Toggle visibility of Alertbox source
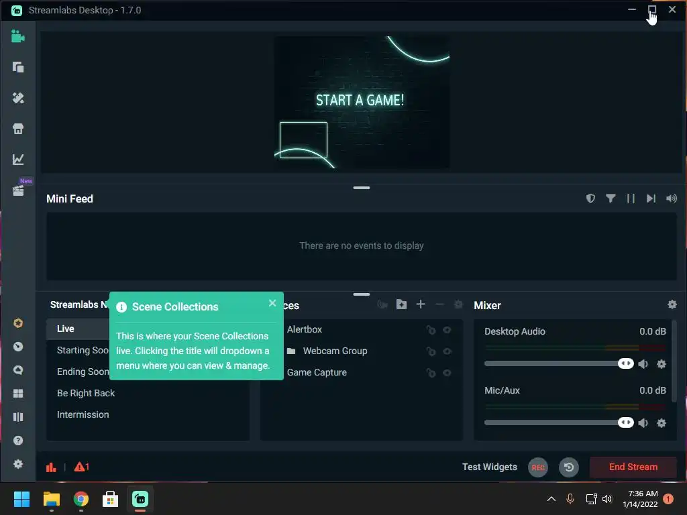Image resolution: width=687 pixels, height=515 pixels. pyautogui.click(x=447, y=330)
